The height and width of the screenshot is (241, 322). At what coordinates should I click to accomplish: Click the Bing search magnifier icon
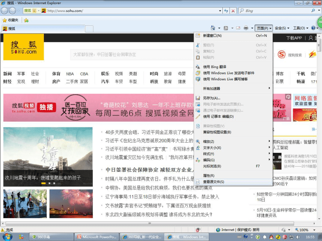313,10
